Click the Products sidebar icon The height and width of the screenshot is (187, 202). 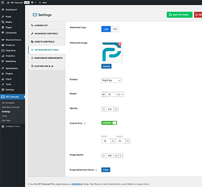(x=3, y=45)
